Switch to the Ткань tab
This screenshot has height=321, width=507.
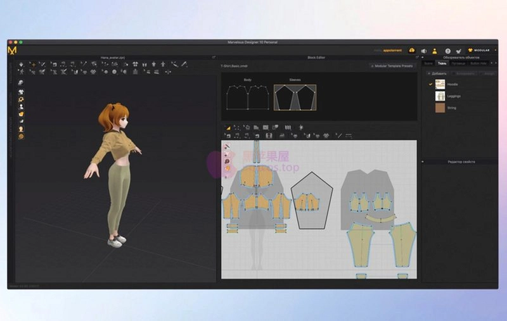(x=442, y=63)
